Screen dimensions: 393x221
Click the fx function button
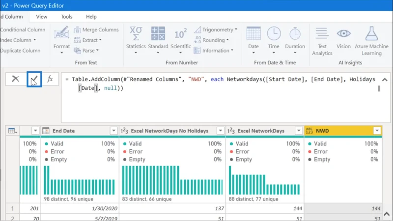tap(50, 79)
